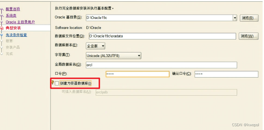Click the 完成 step in sidebar
Viewport: 264px width, 130px height.
point(9,54)
